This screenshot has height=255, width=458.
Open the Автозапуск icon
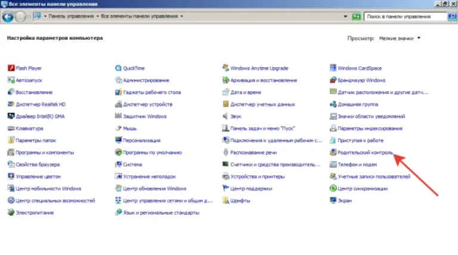[11, 80]
